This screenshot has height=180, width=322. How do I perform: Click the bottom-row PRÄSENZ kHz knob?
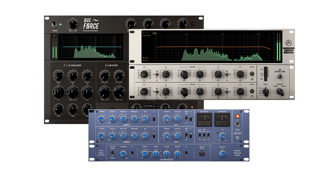point(184,92)
